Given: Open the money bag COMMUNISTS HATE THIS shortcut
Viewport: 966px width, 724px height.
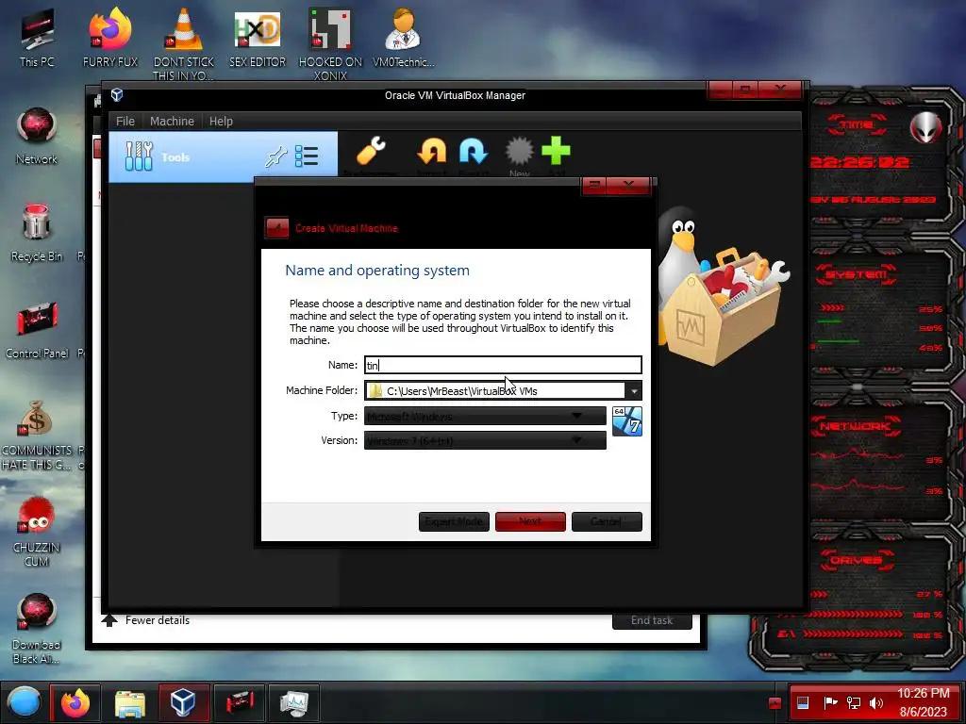Looking at the screenshot, I should click(x=37, y=435).
